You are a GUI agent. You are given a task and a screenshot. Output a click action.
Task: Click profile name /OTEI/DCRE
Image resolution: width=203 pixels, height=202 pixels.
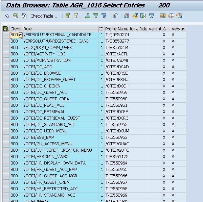click(x=126, y=112)
